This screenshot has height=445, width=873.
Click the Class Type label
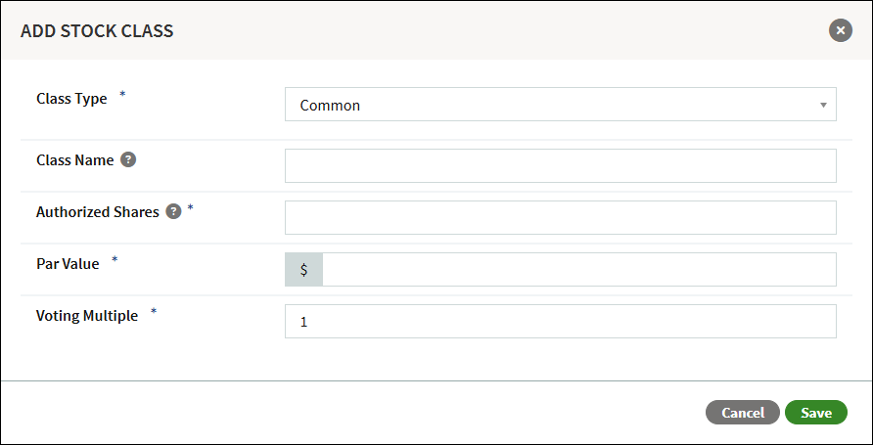pos(71,99)
